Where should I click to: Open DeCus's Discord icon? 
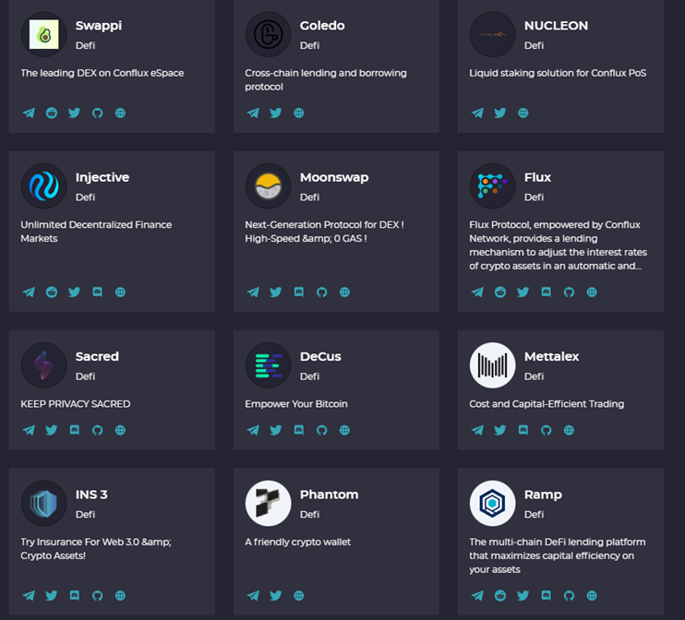pyautogui.click(x=299, y=430)
